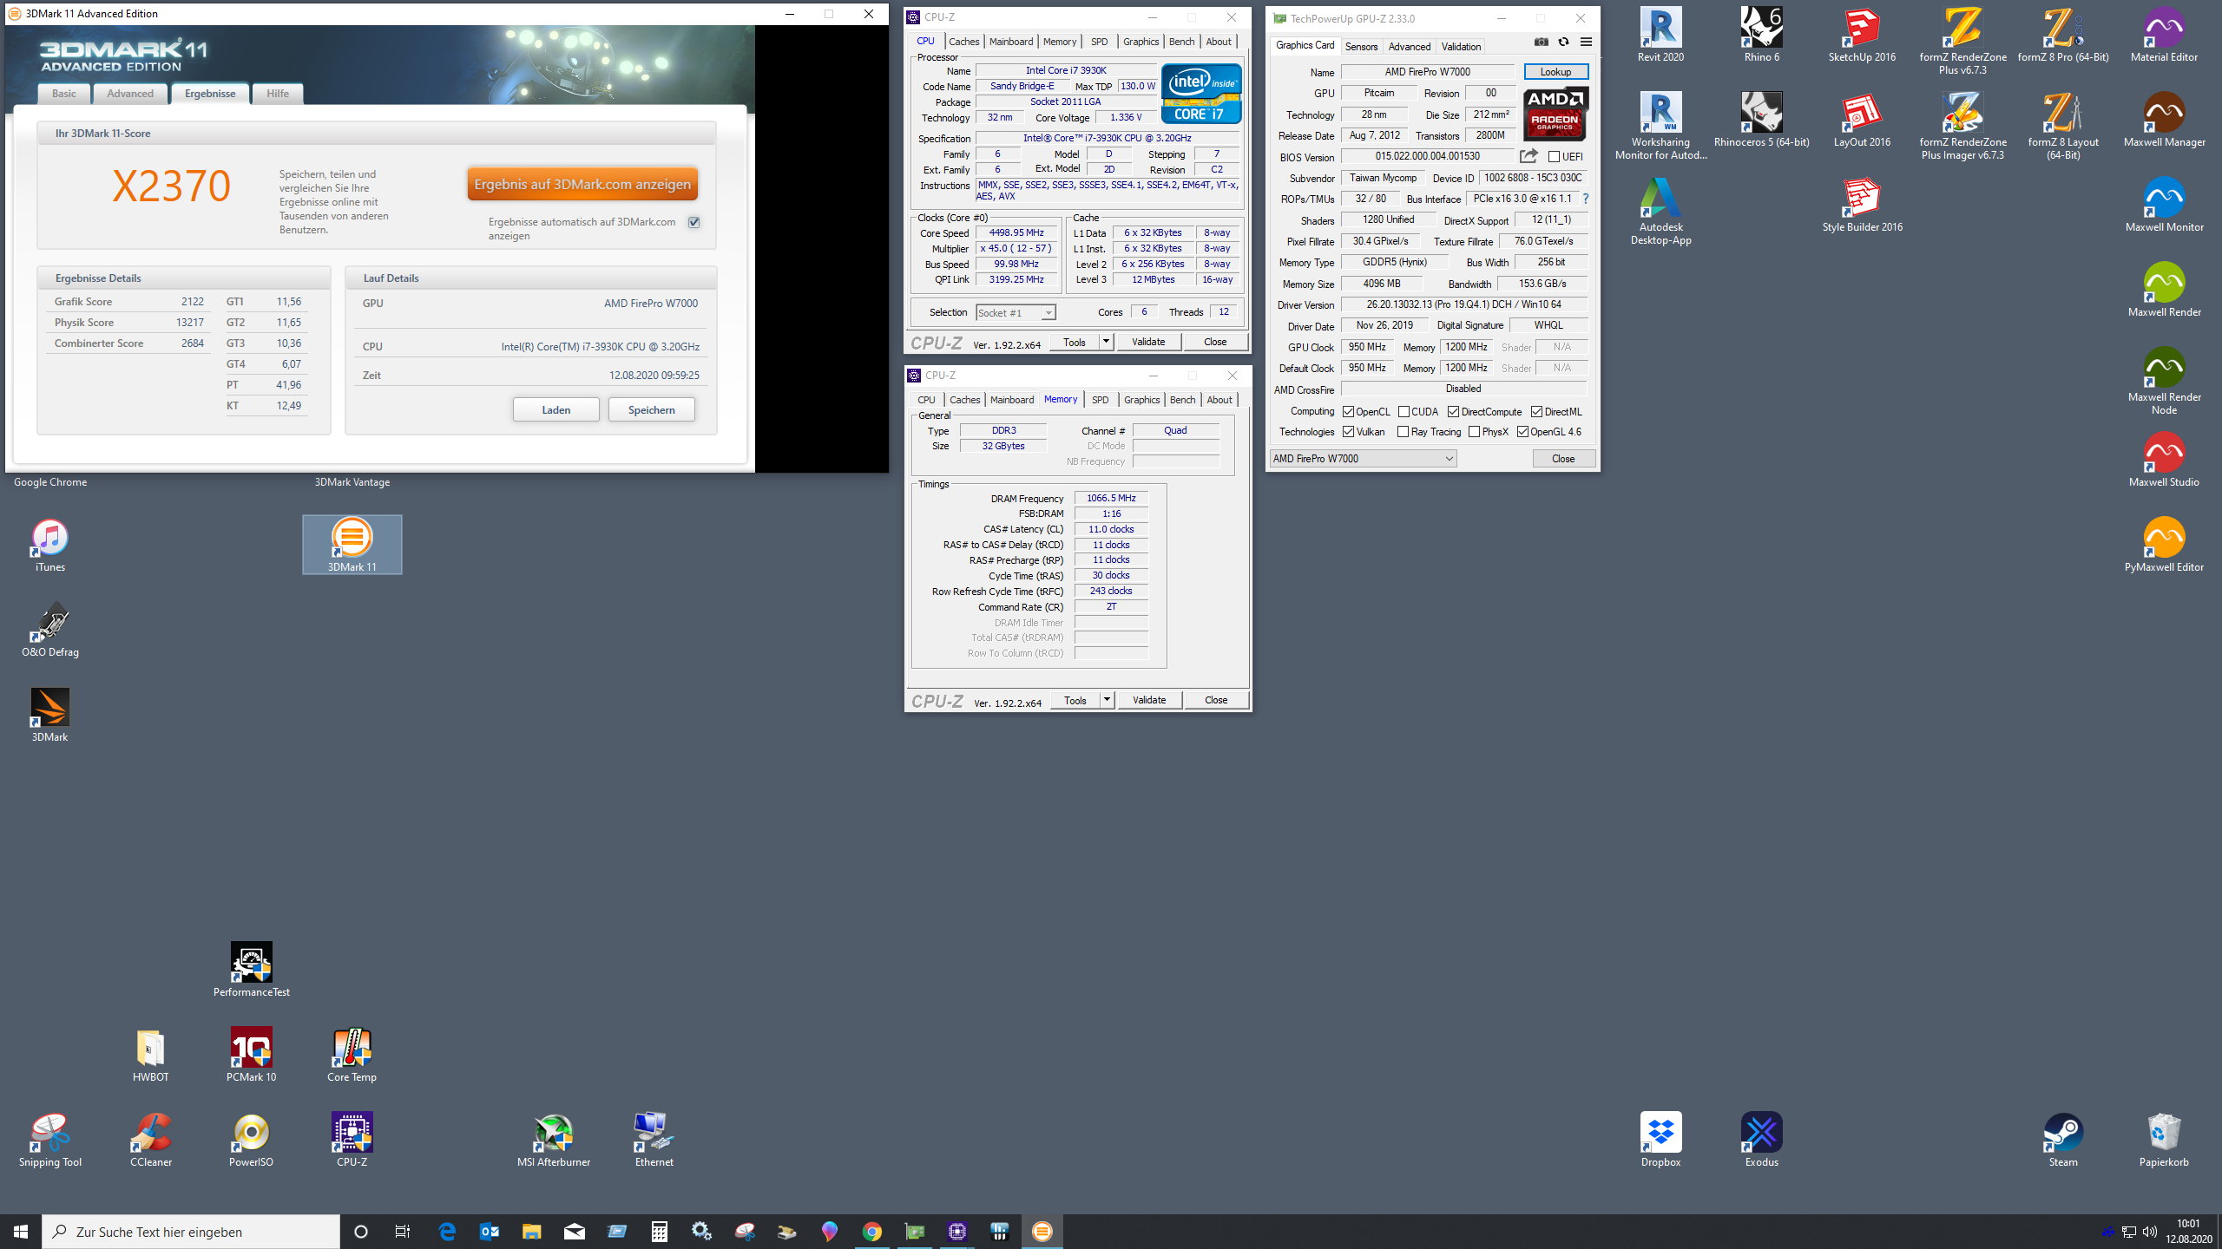Viewport: 2222px width, 1249px height.
Task: Open Socket #1 selection dropdown in CPU-Z
Action: pos(1016,312)
